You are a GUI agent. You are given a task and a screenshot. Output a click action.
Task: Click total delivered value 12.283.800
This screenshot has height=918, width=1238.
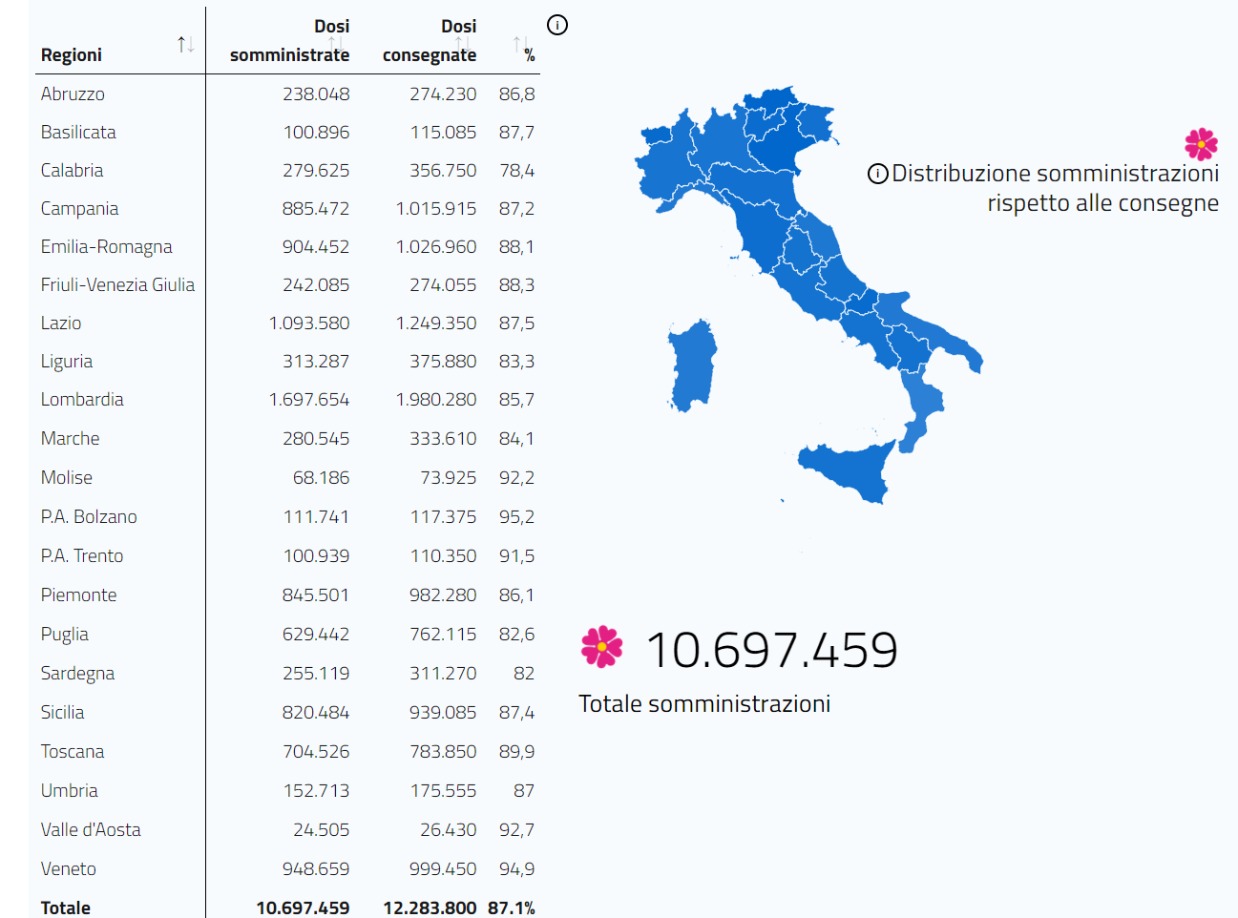430,908
